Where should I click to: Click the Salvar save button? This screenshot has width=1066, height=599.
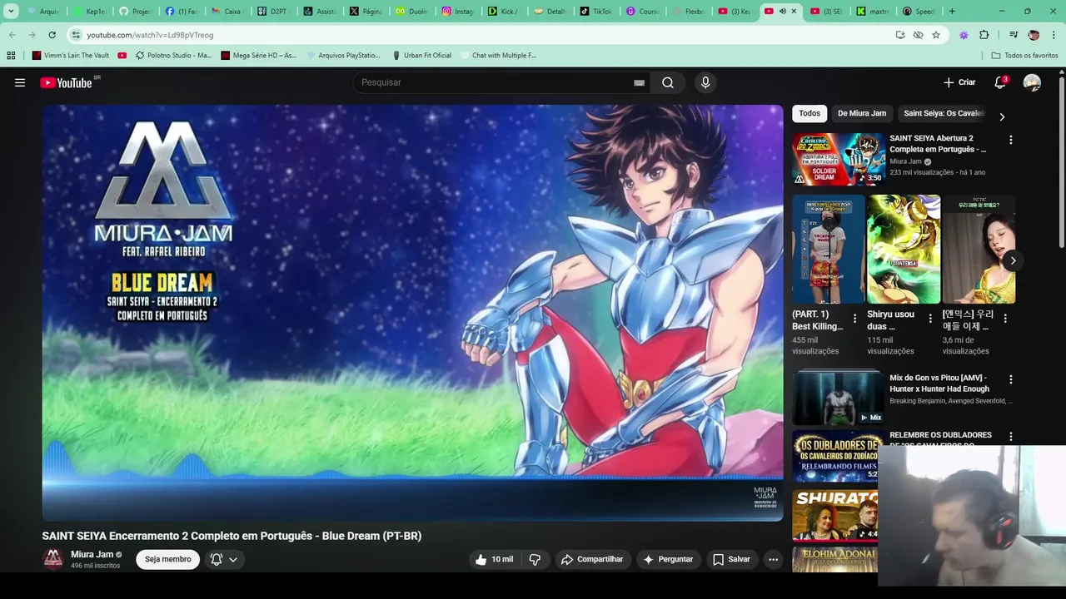coord(731,559)
